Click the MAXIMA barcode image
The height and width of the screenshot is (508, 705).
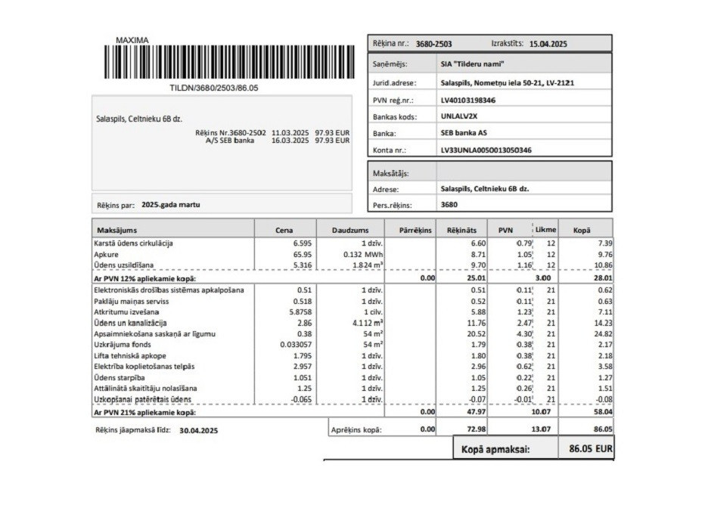(x=229, y=62)
